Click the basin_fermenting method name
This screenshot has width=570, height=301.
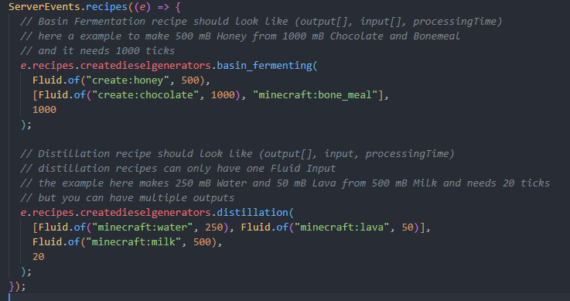pos(265,66)
